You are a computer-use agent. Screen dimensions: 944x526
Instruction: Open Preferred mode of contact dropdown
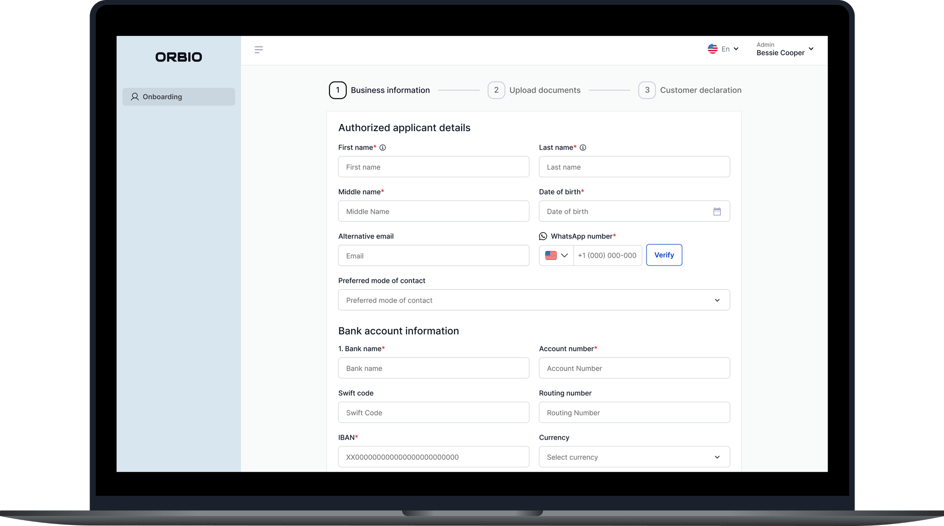click(533, 300)
